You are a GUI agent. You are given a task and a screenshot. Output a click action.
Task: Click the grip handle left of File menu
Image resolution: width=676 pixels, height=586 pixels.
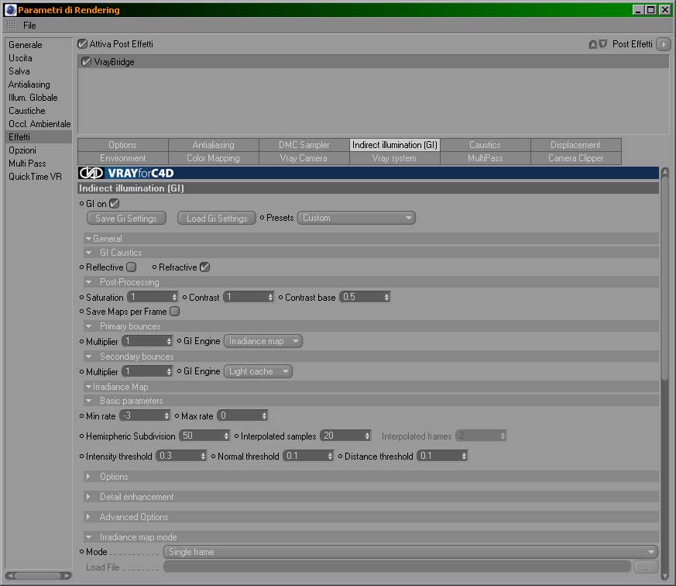(x=12, y=25)
